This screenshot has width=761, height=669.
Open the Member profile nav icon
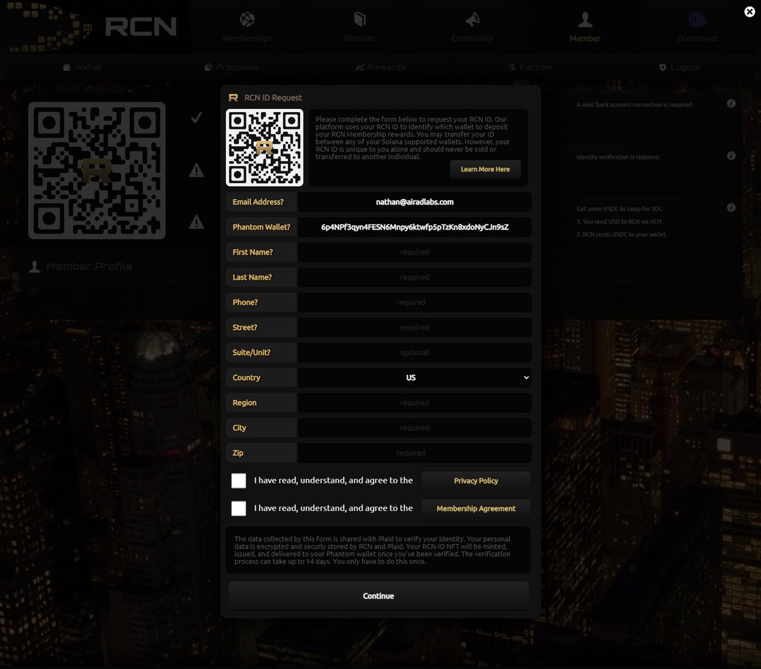click(x=585, y=20)
